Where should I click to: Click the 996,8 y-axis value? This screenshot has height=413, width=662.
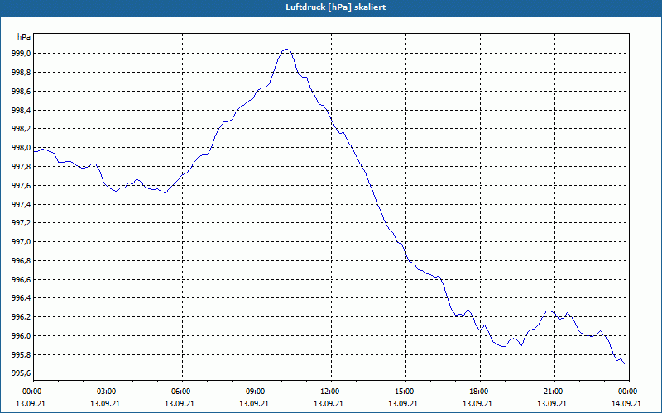20,260
